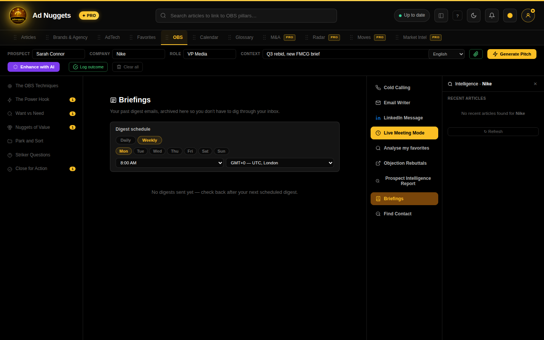Click the folder icon beside Park and Sort

10,141
